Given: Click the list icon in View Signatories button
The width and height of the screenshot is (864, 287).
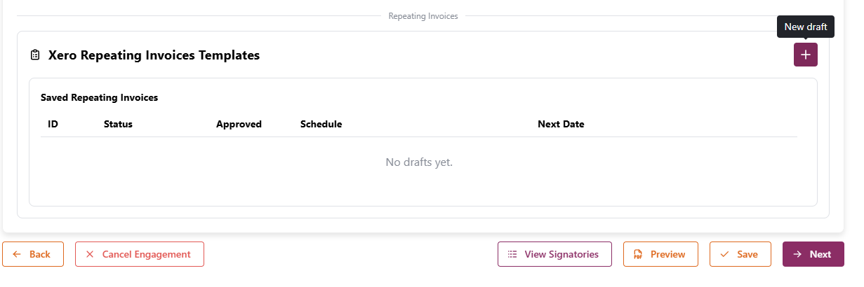Looking at the screenshot, I should pyautogui.click(x=512, y=254).
